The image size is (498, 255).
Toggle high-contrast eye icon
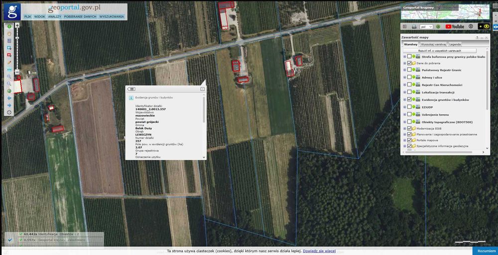pyautogui.click(x=484, y=27)
